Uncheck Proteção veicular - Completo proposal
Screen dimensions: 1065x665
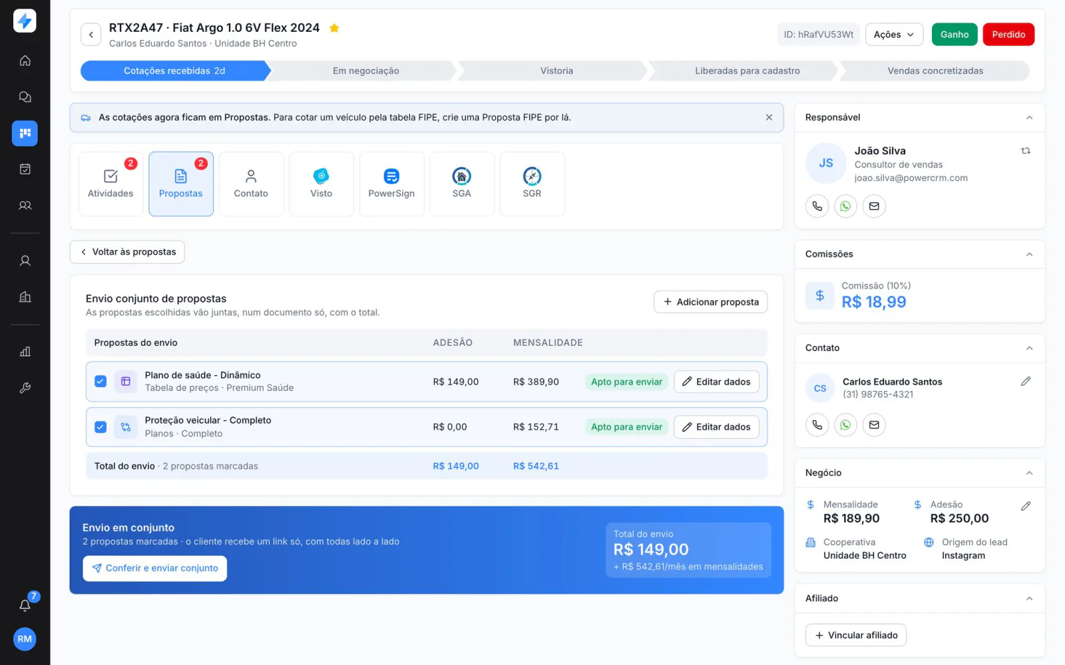click(x=101, y=427)
